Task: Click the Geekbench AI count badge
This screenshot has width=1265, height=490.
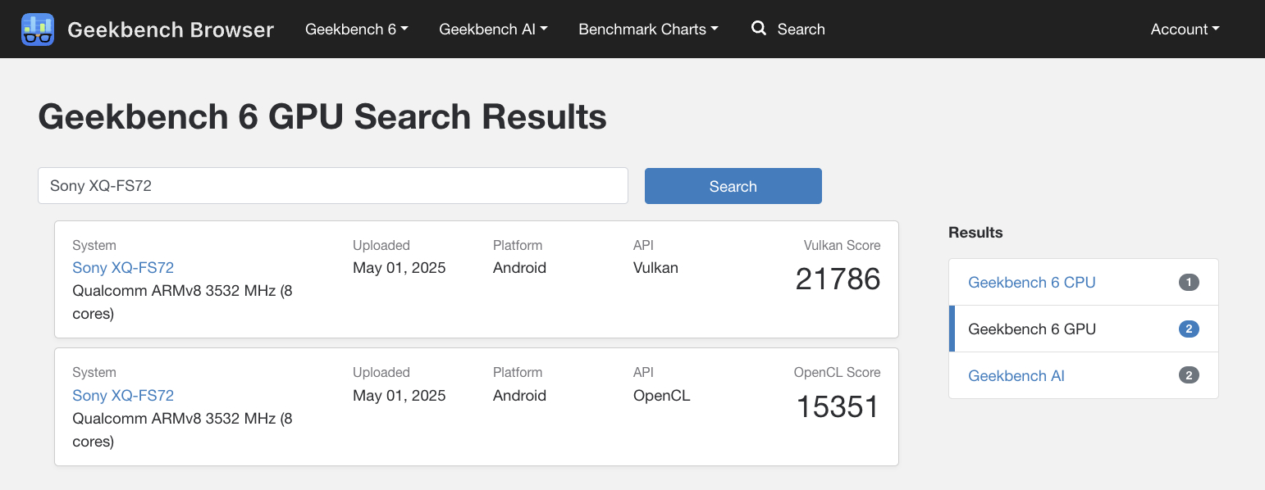Action: [x=1189, y=376]
